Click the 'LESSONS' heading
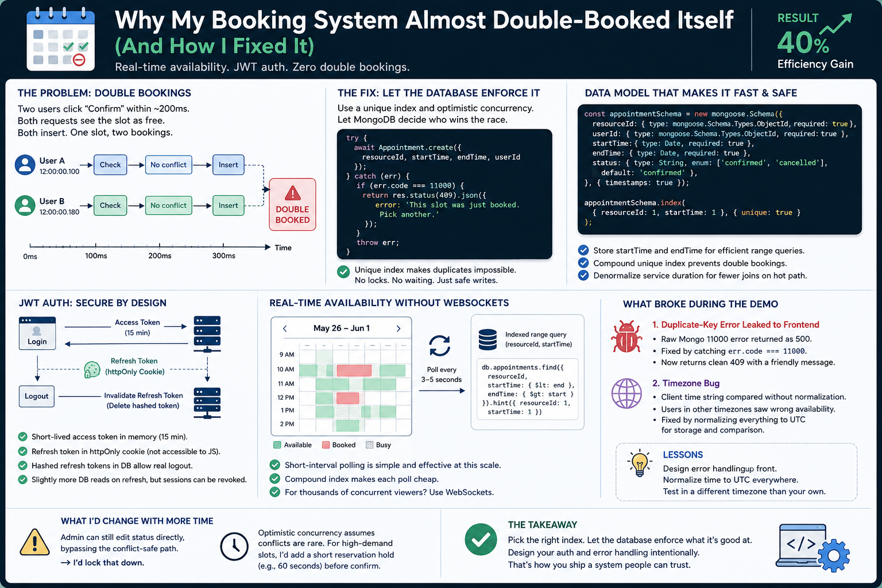882x588 pixels. (x=683, y=455)
